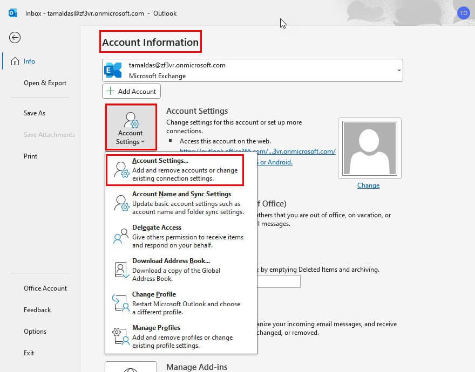This screenshot has height=372, width=475.
Task: Click the TD profile avatar
Action: [x=463, y=13]
